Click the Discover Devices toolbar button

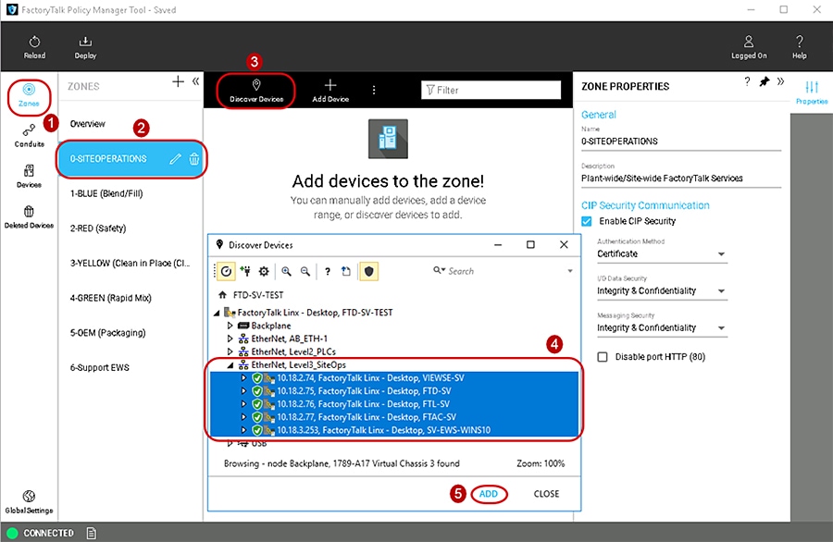(256, 91)
